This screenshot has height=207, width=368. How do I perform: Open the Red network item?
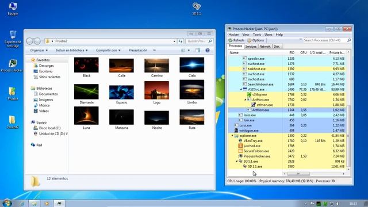tap(39, 145)
